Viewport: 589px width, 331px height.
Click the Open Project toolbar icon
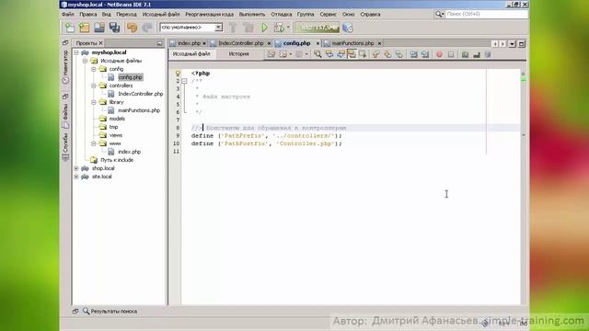(x=99, y=28)
